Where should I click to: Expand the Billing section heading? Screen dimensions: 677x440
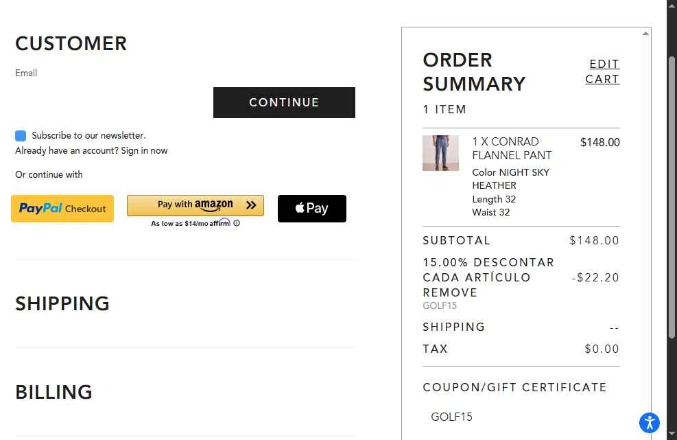[54, 392]
